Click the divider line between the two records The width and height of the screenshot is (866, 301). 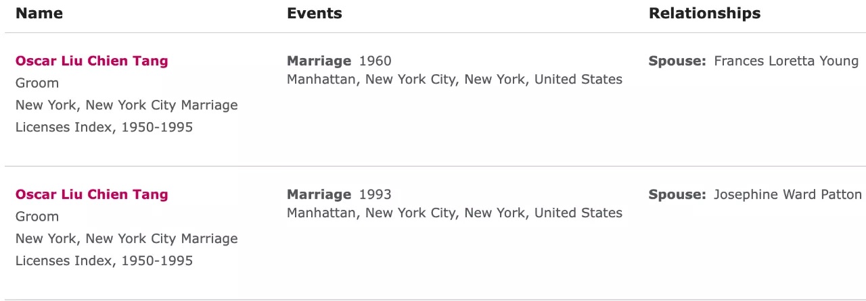pos(433,166)
